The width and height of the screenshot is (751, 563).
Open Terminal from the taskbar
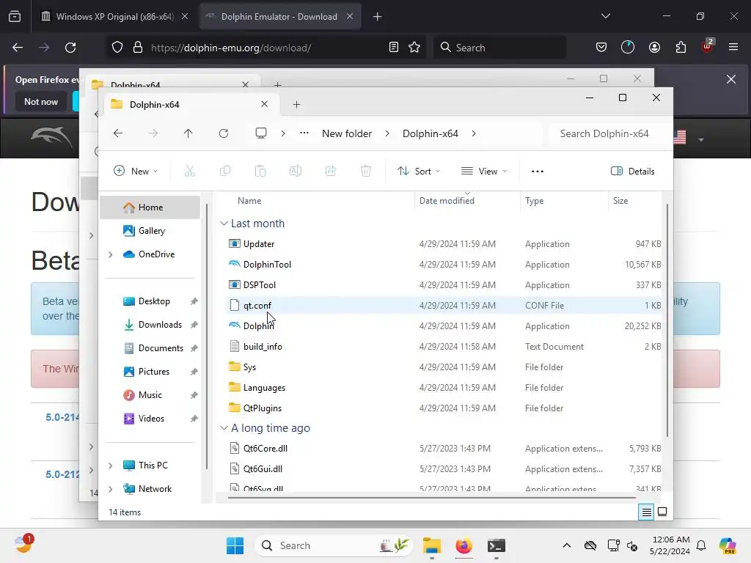click(x=497, y=545)
